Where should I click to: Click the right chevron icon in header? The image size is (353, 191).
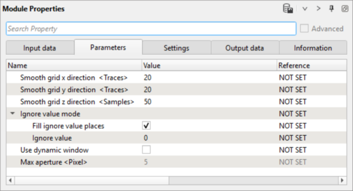coord(318,9)
